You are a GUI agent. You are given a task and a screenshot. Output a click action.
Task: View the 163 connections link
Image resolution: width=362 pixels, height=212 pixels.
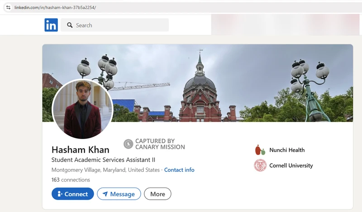(x=71, y=180)
